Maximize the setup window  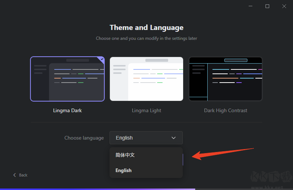[267, 6]
